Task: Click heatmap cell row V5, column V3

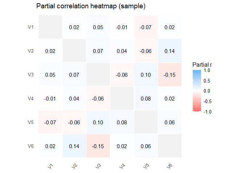Action: coord(98,122)
